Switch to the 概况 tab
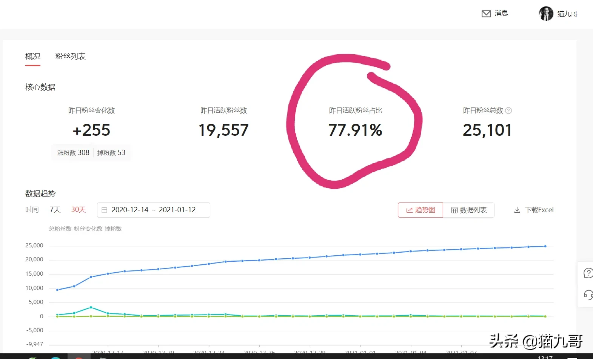Image resolution: width=593 pixels, height=359 pixels. 33,57
